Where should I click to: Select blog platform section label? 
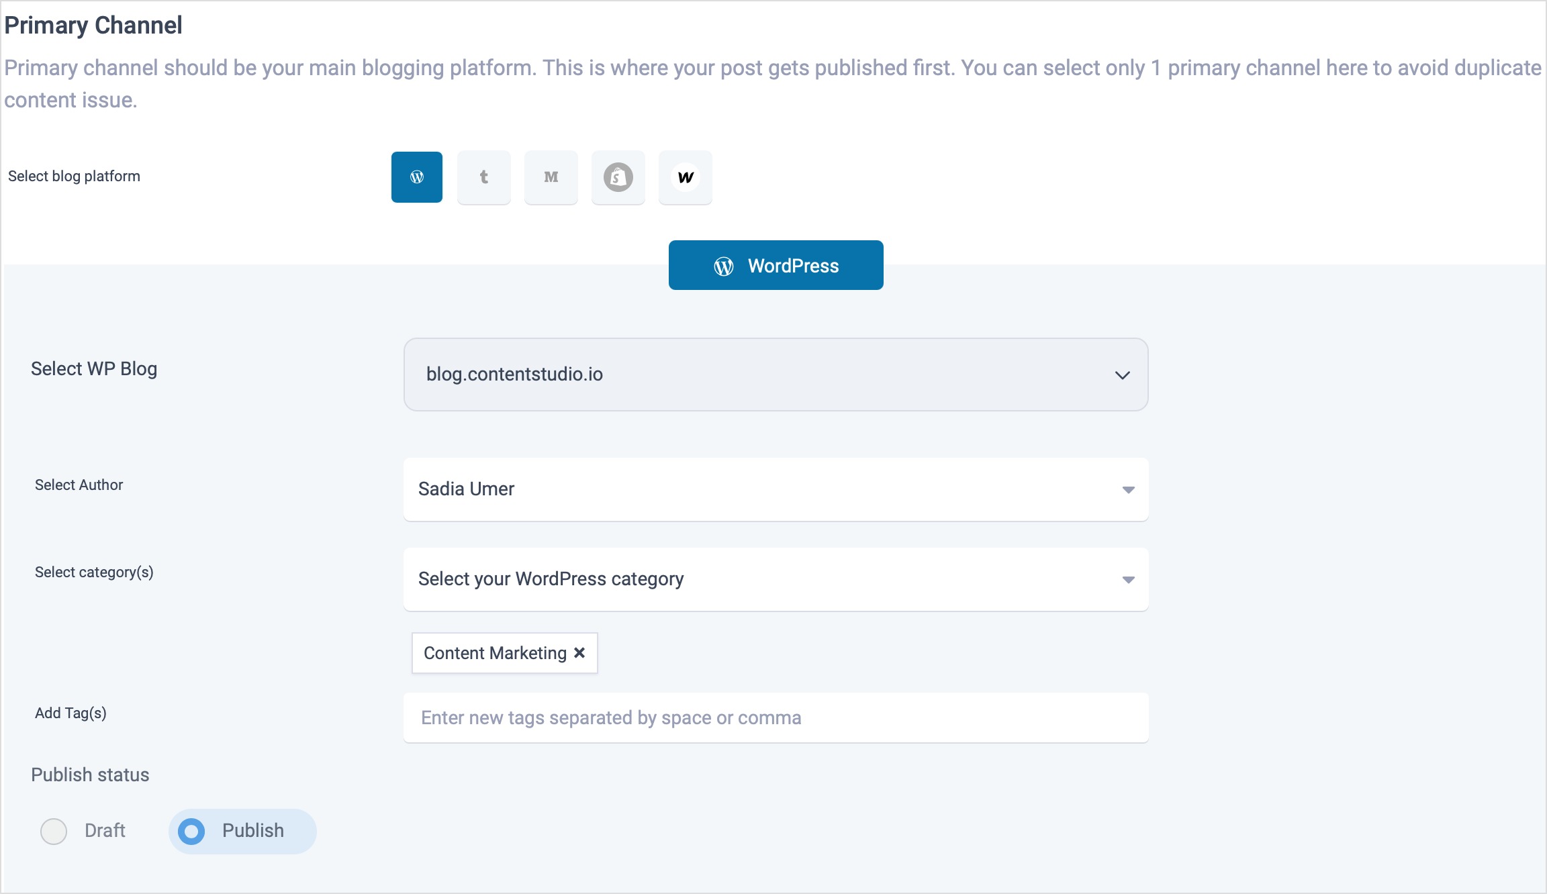pos(75,177)
